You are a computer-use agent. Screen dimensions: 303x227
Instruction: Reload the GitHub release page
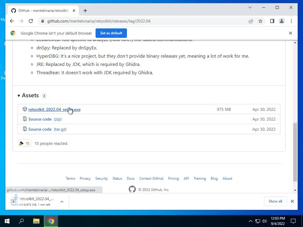click(31, 21)
